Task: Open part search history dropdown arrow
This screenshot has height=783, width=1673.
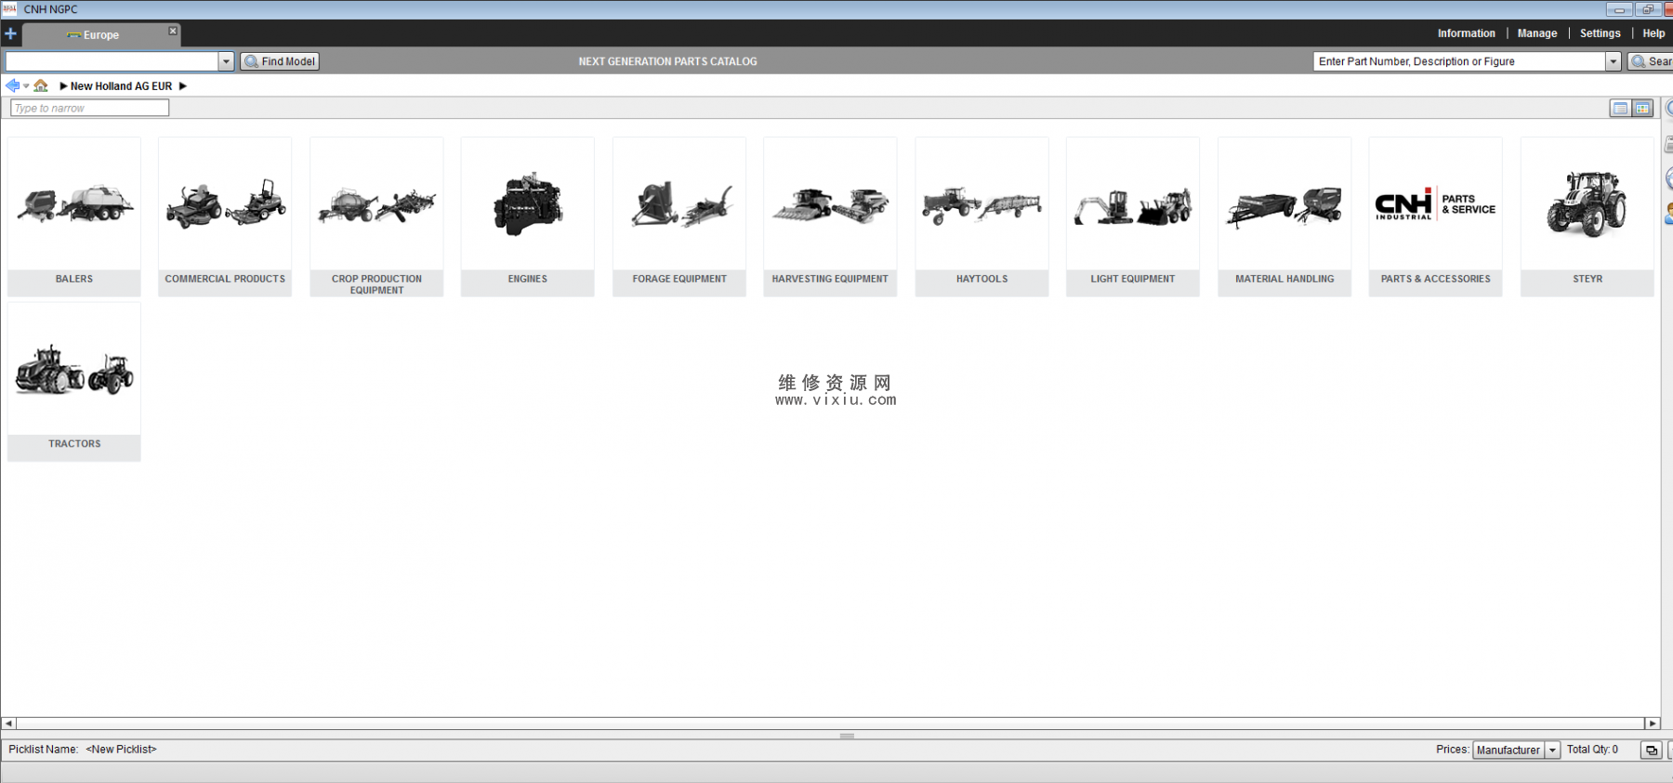Action: point(1614,61)
